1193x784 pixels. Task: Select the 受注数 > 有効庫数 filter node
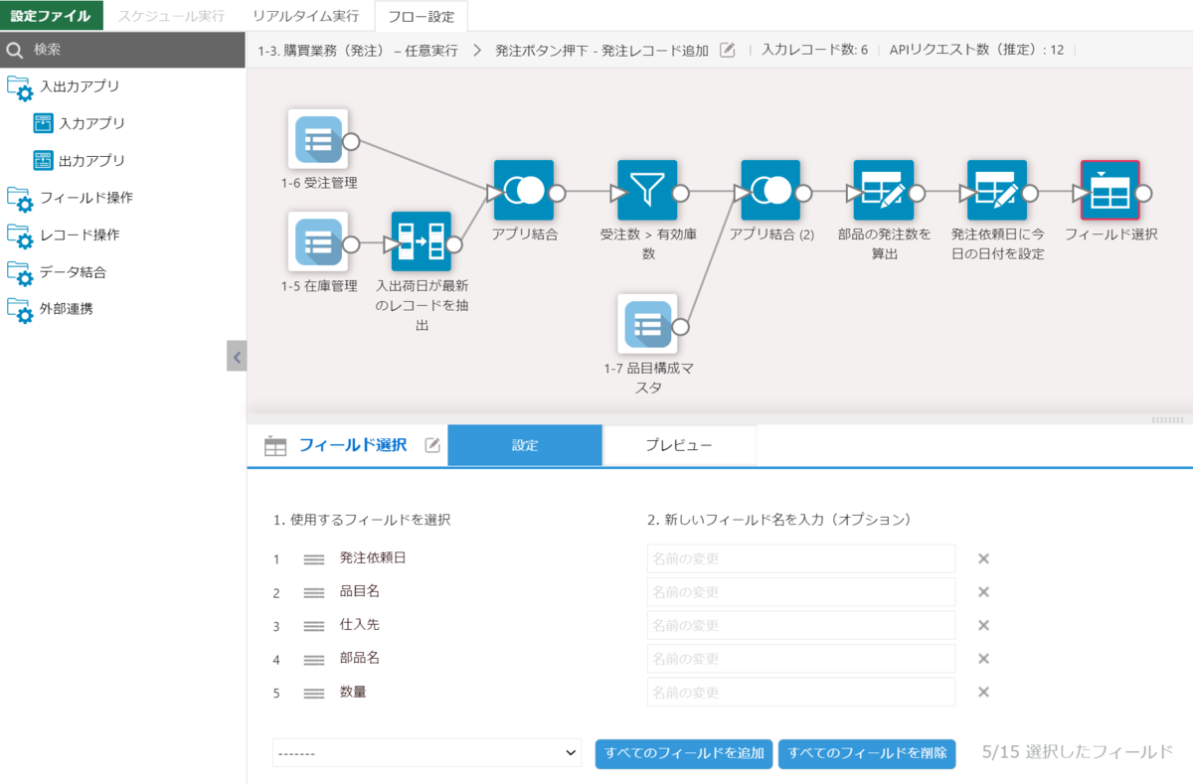click(x=647, y=190)
